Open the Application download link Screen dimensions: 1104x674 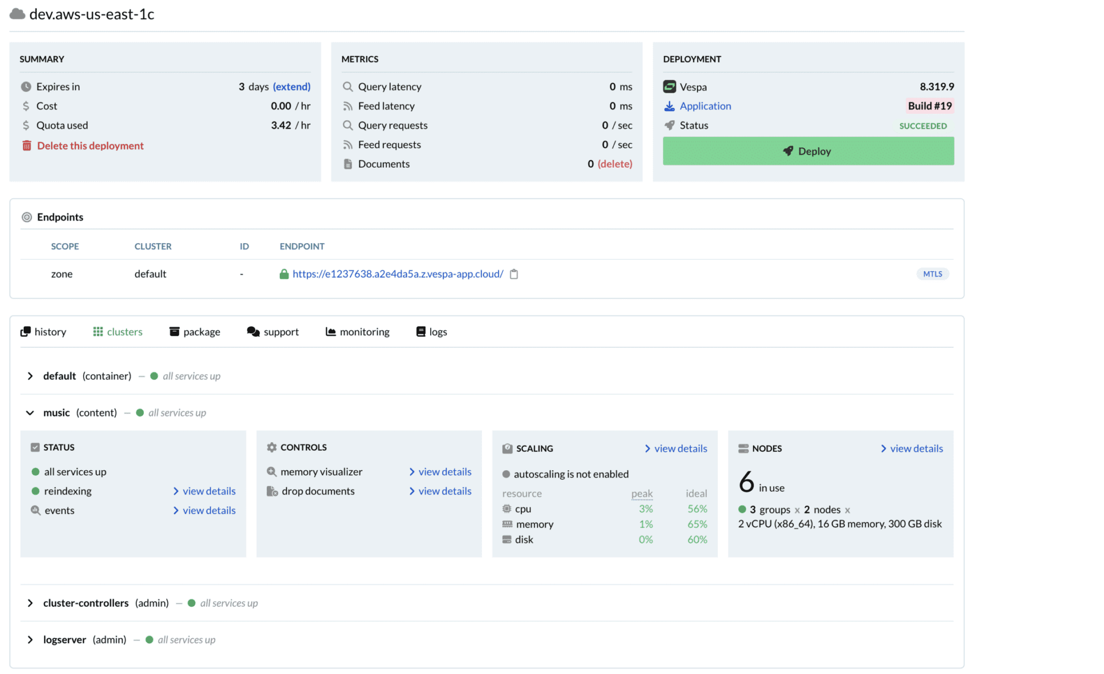(x=705, y=106)
